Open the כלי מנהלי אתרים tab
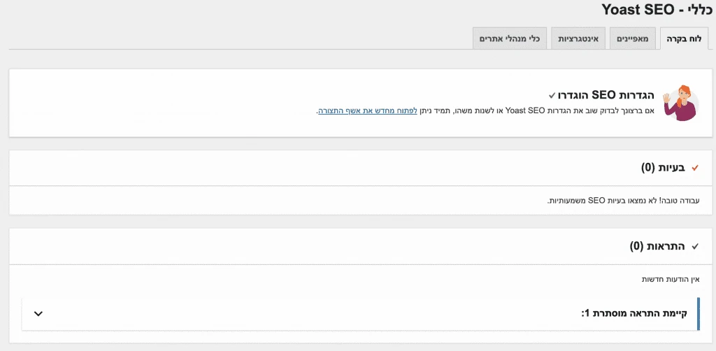 [509, 38]
